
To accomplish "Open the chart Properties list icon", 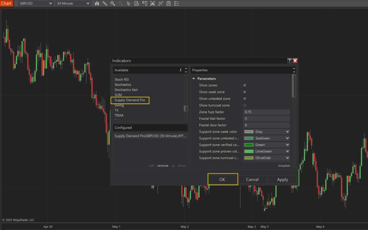I will 176,4.
